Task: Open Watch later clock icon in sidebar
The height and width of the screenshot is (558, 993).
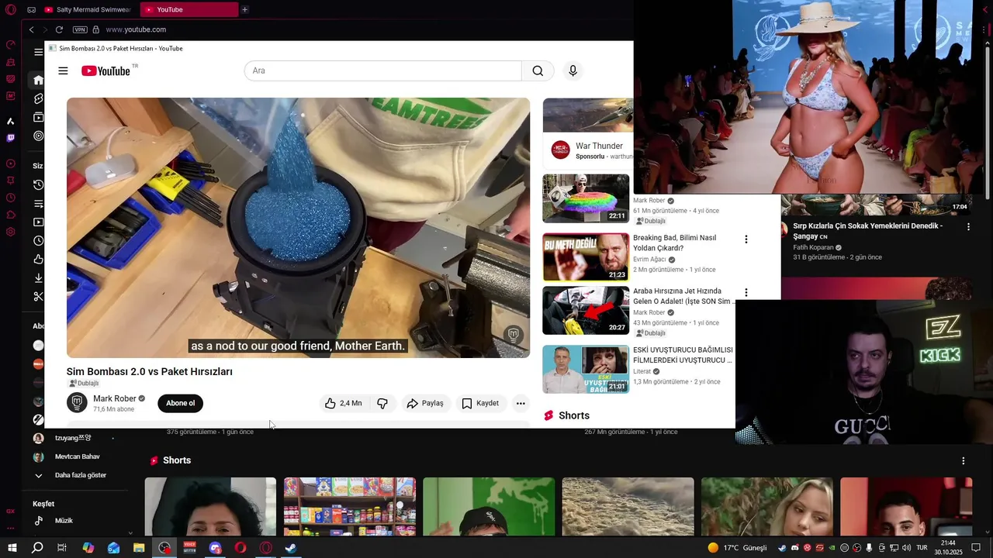Action: (x=38, y=241)
